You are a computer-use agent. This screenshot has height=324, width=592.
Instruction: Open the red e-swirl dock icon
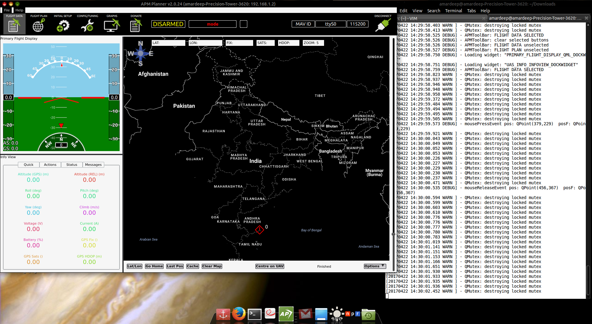pos(270,314)
